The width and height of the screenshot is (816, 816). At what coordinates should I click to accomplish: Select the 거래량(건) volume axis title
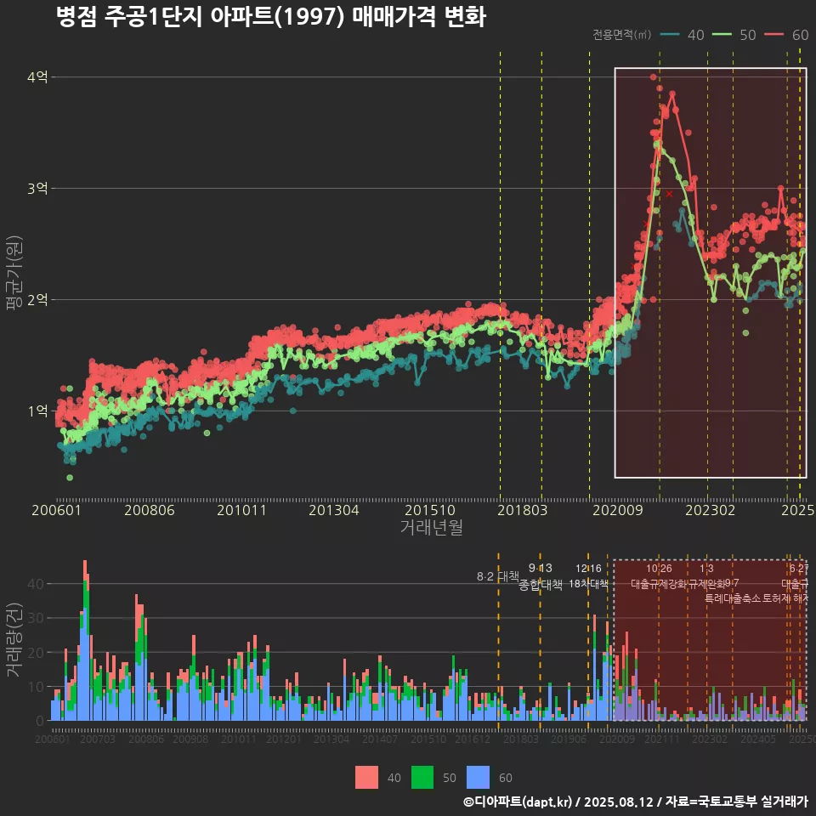click(x=14, y=640)
